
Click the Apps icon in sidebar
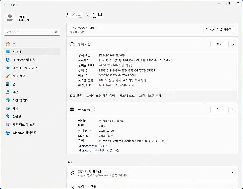point(8,84)
